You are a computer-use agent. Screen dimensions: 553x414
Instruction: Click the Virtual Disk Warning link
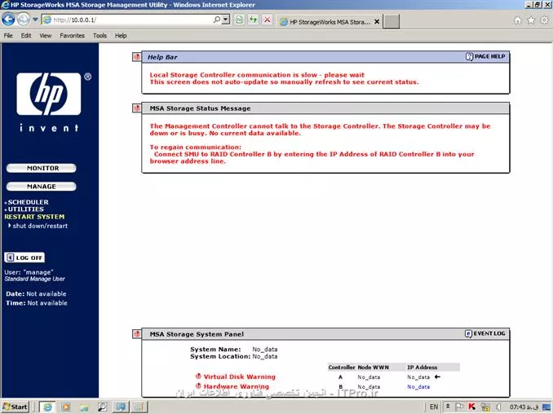point(240,377)
